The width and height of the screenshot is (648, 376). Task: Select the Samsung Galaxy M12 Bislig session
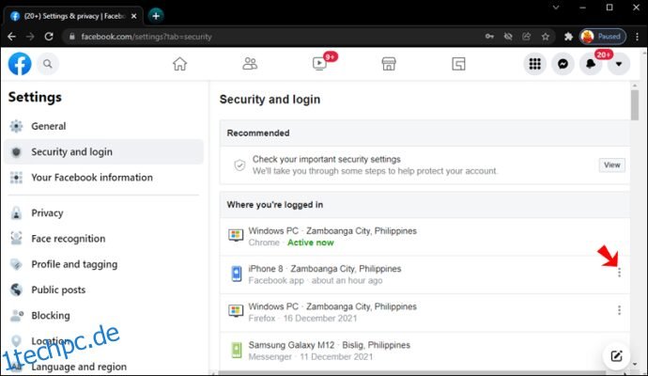[424, 351]
